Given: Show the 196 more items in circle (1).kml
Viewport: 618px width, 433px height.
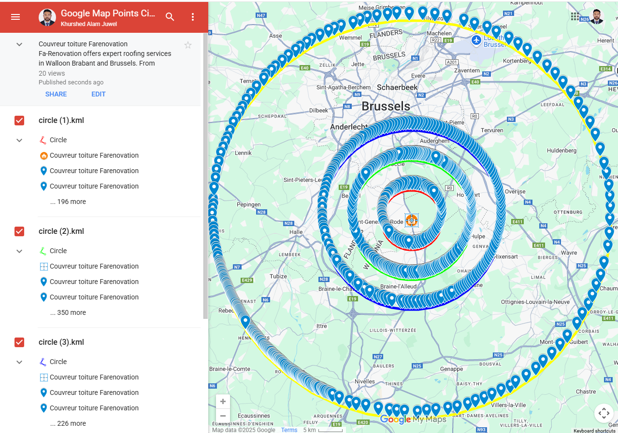Looking at the screenshot, I should coord(68,202).
